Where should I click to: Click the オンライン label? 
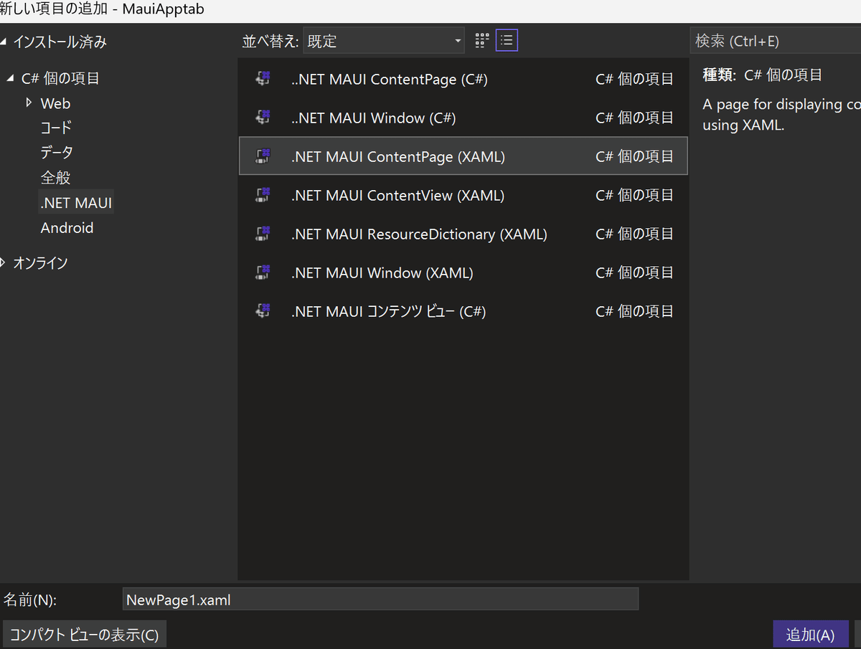[41, 262]
